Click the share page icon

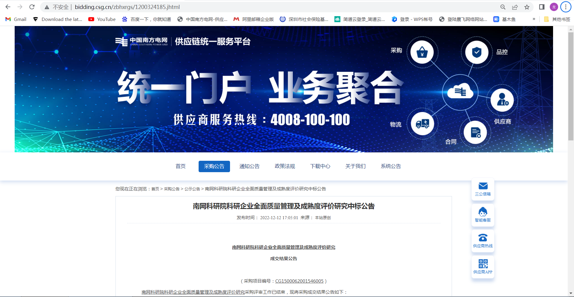(515, 7)
